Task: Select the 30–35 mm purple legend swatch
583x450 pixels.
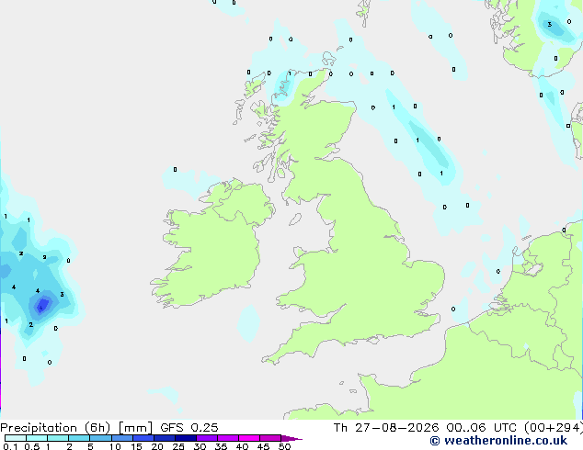Action: click(206, 438)
